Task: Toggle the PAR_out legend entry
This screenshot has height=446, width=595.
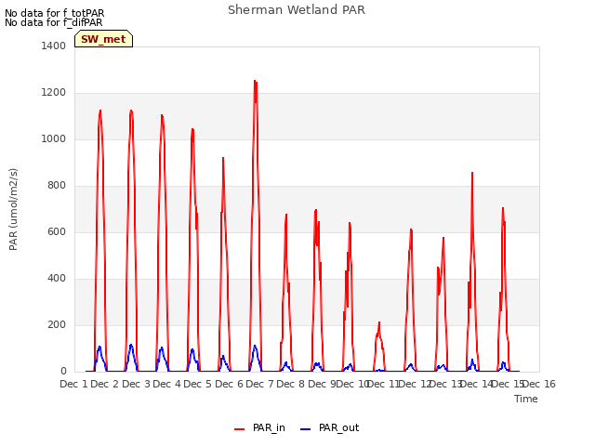Action: coord(329,427)
